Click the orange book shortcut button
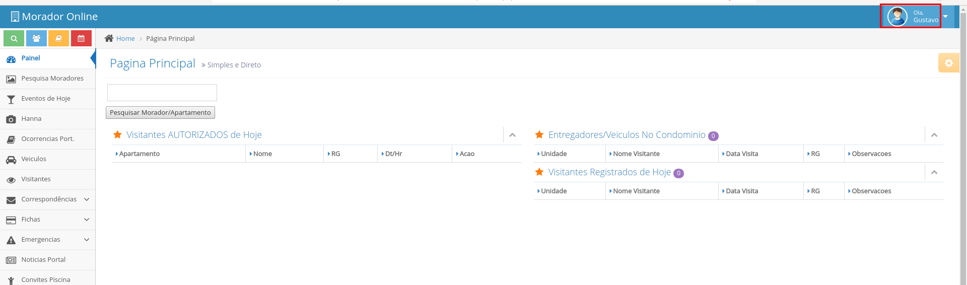Screen dimensions: 967x285 coord(59,38)
